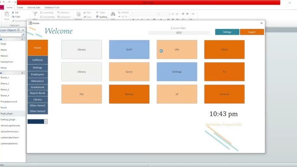Screen dimensions: 297x167
Task: Collapse the Forms group in the navigation pane
Action: [x=22, y=73]
